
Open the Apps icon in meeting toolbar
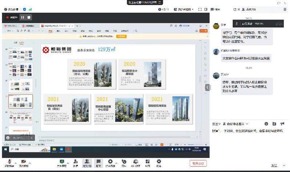coord(147,162)
